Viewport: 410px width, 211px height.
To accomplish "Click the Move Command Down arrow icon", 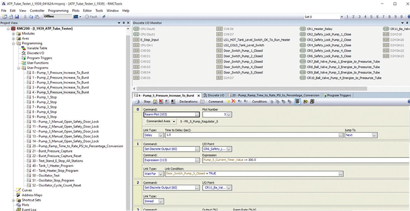I will [x=245, y=102].
